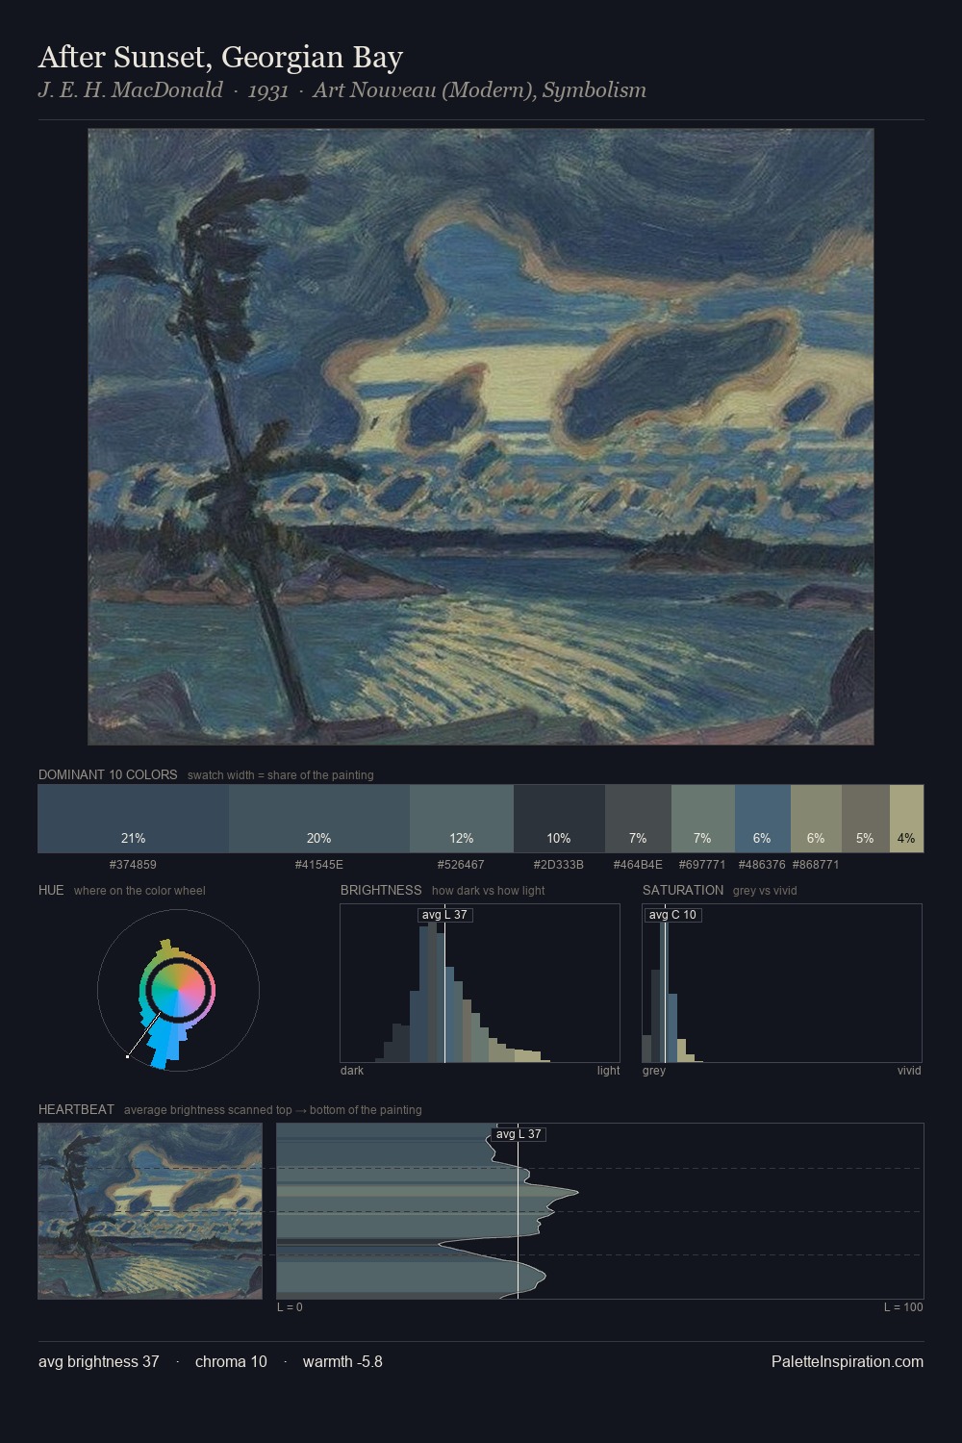Image resolution: width=962 pixels, height=1443 pixels.
Task: Click the heartbeat brightness profile chart
Action: pos(600,1211)
